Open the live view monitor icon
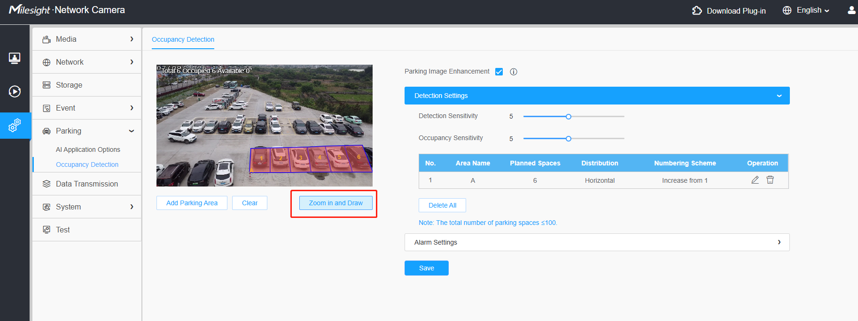858x321 pixels. [15, 58]
